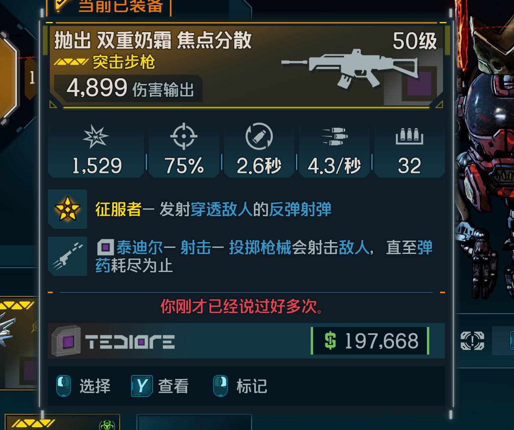Click the $197,668 price field
The image size is (514, 430).
point(370,341)
